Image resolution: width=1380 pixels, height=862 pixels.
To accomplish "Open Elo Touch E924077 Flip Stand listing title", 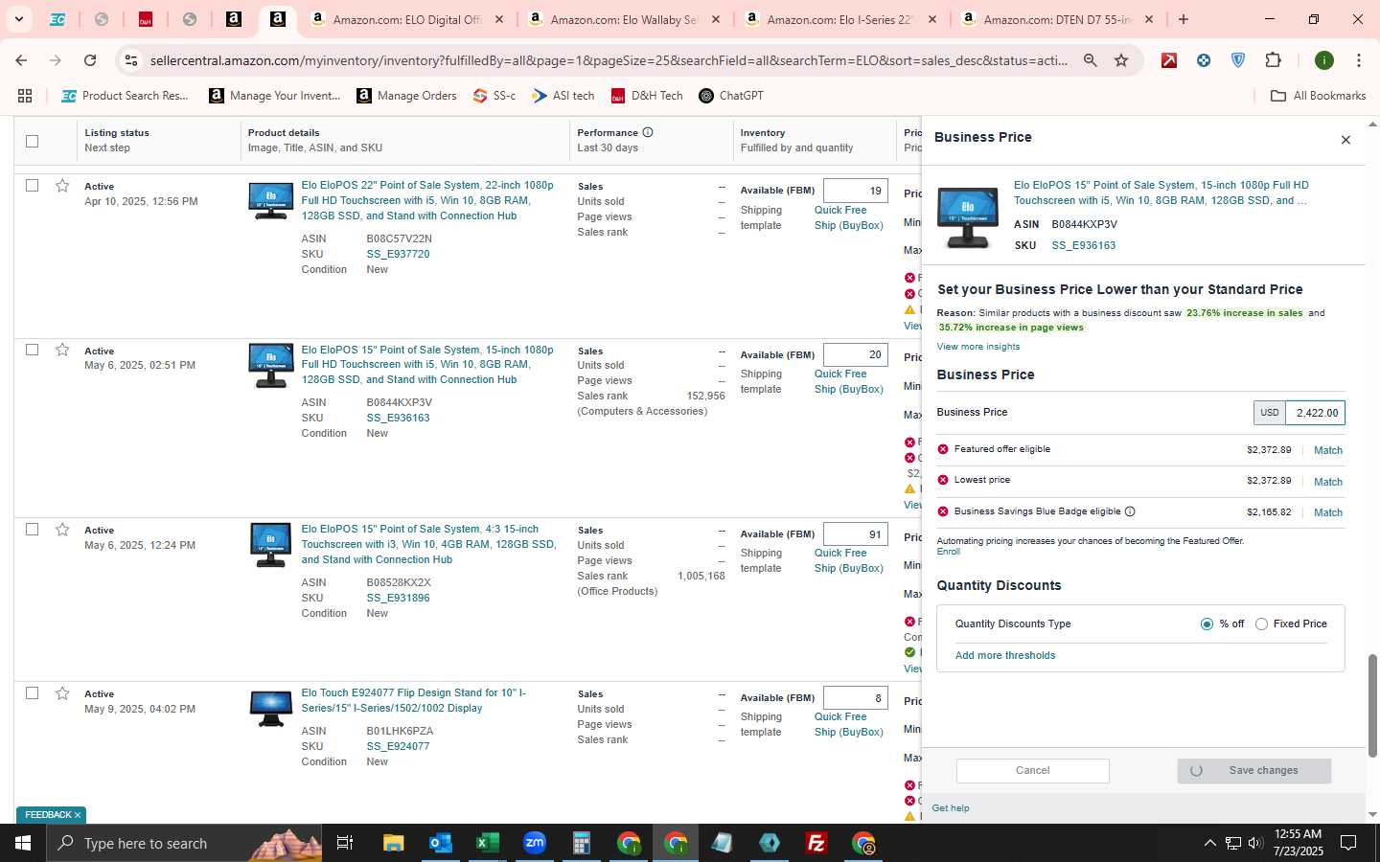I will click(x=413, y=700).
